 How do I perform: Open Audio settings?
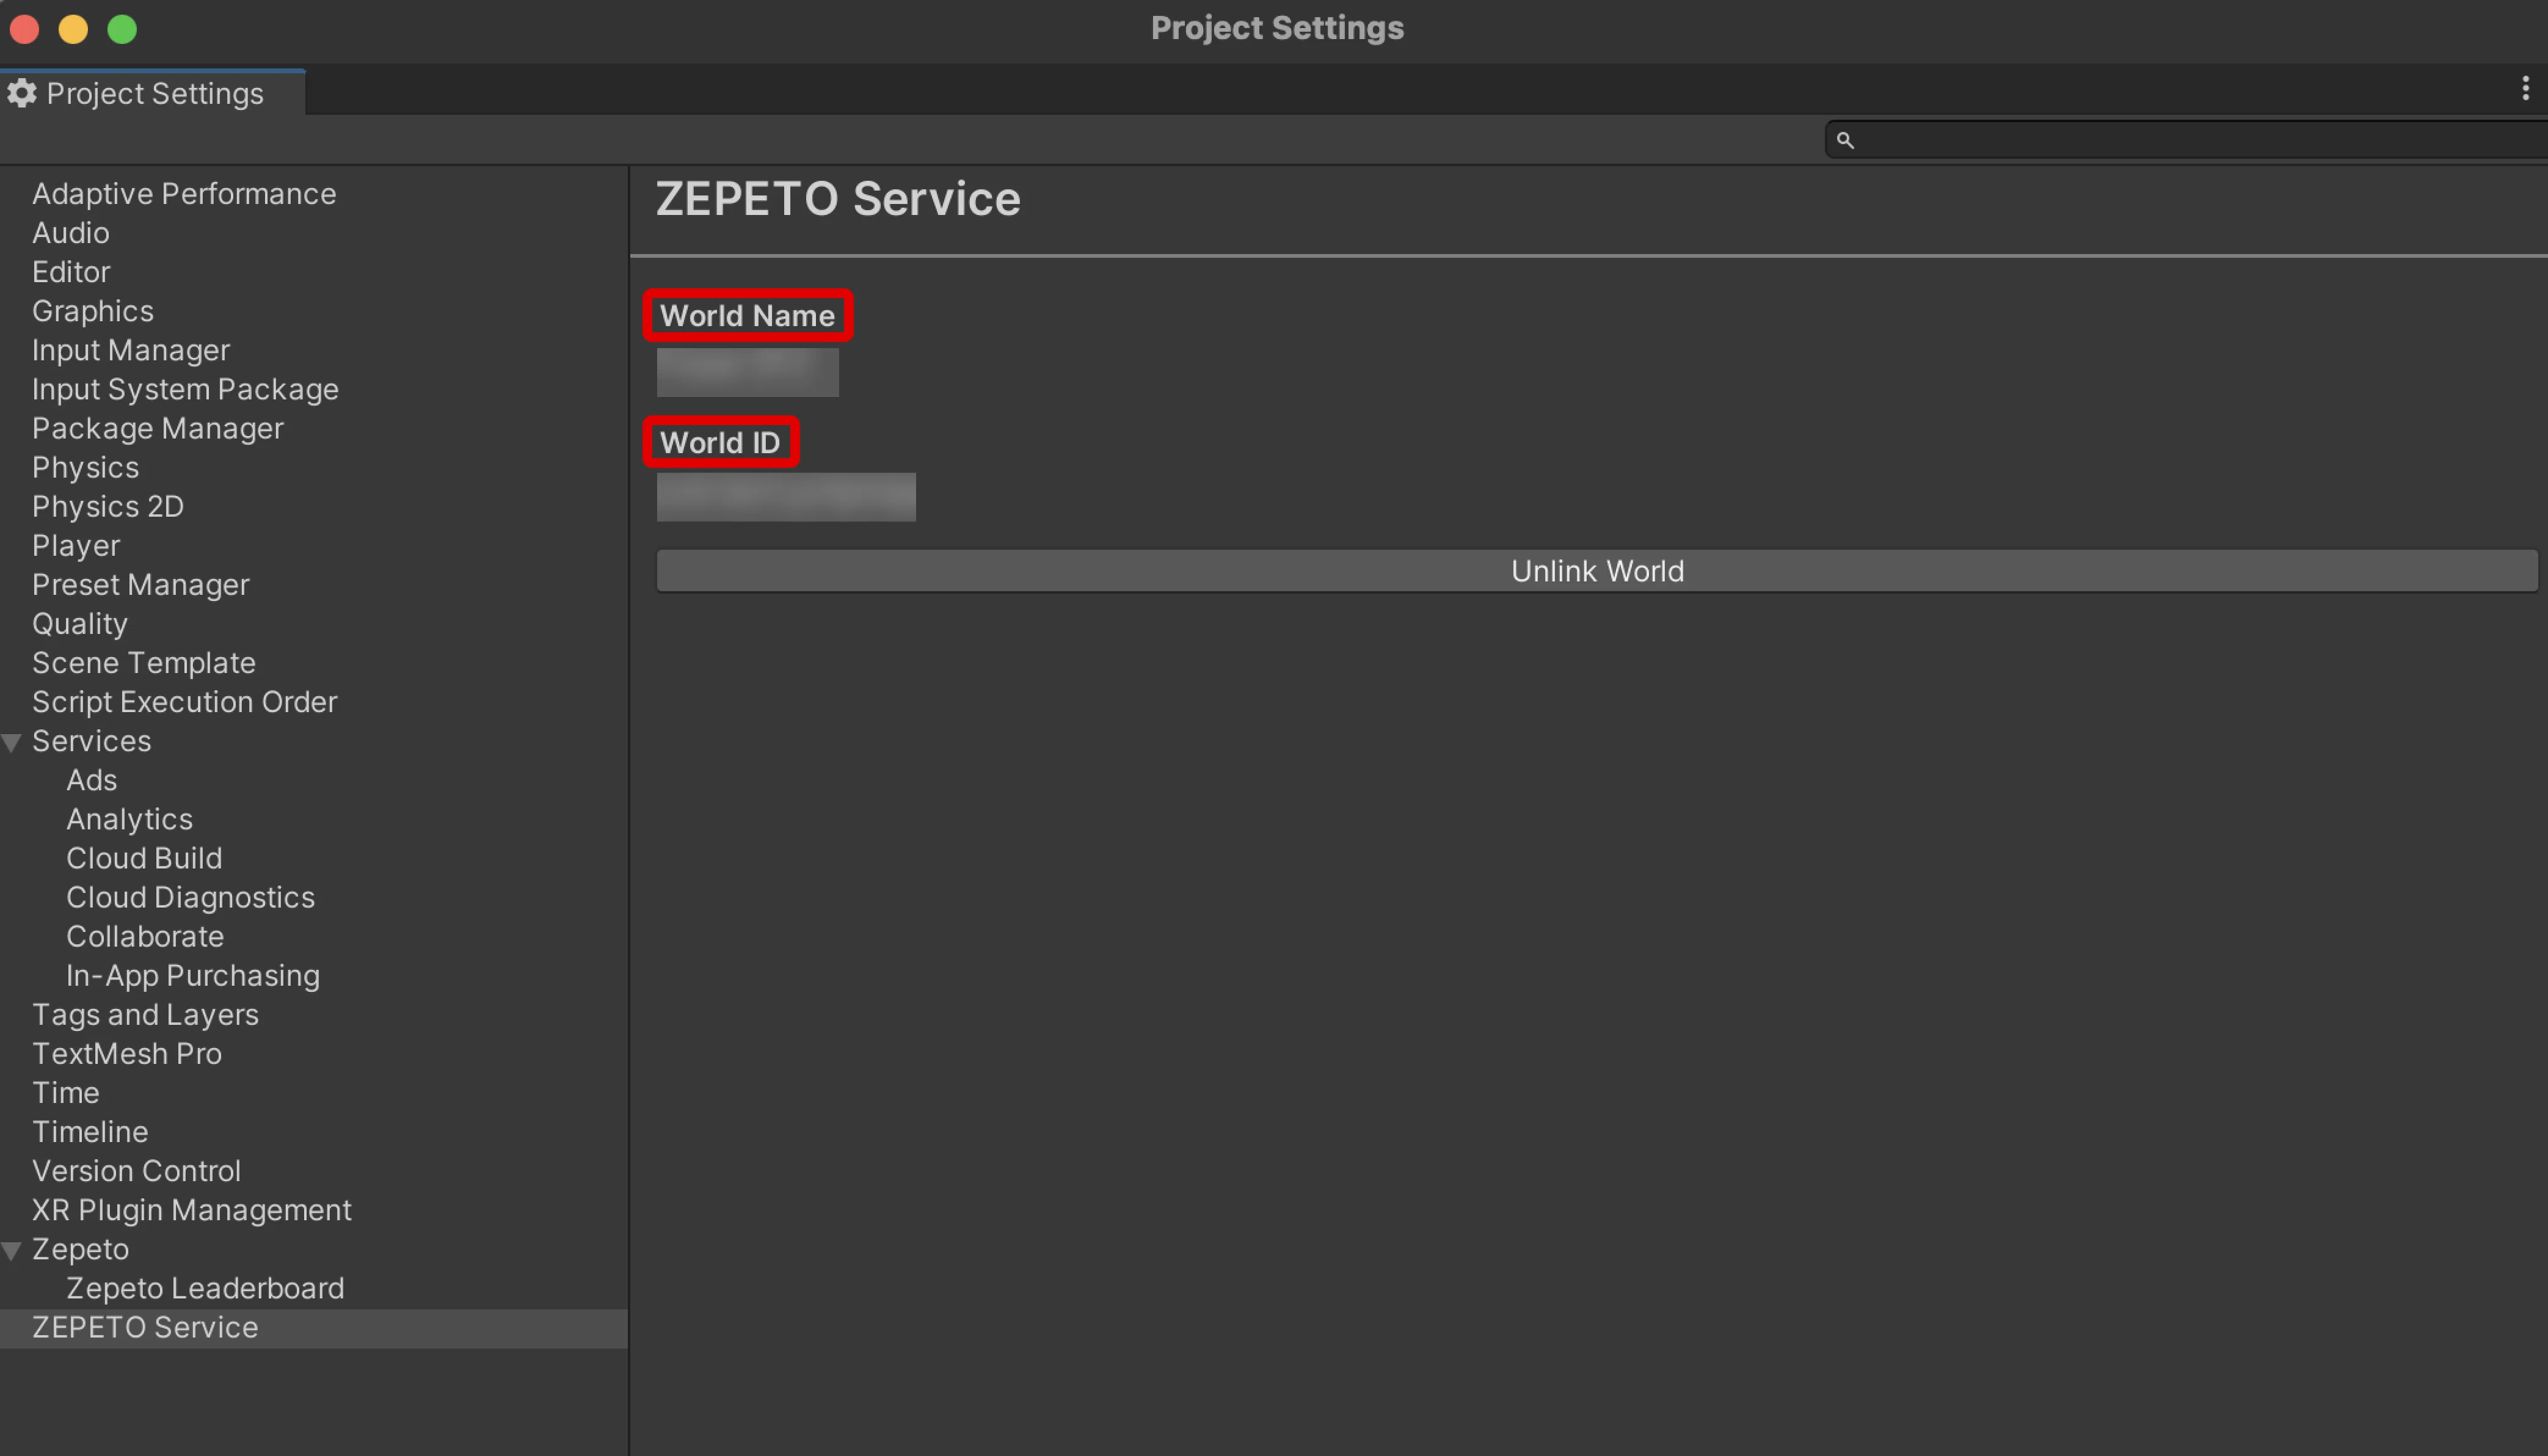[x=71, y=232]
